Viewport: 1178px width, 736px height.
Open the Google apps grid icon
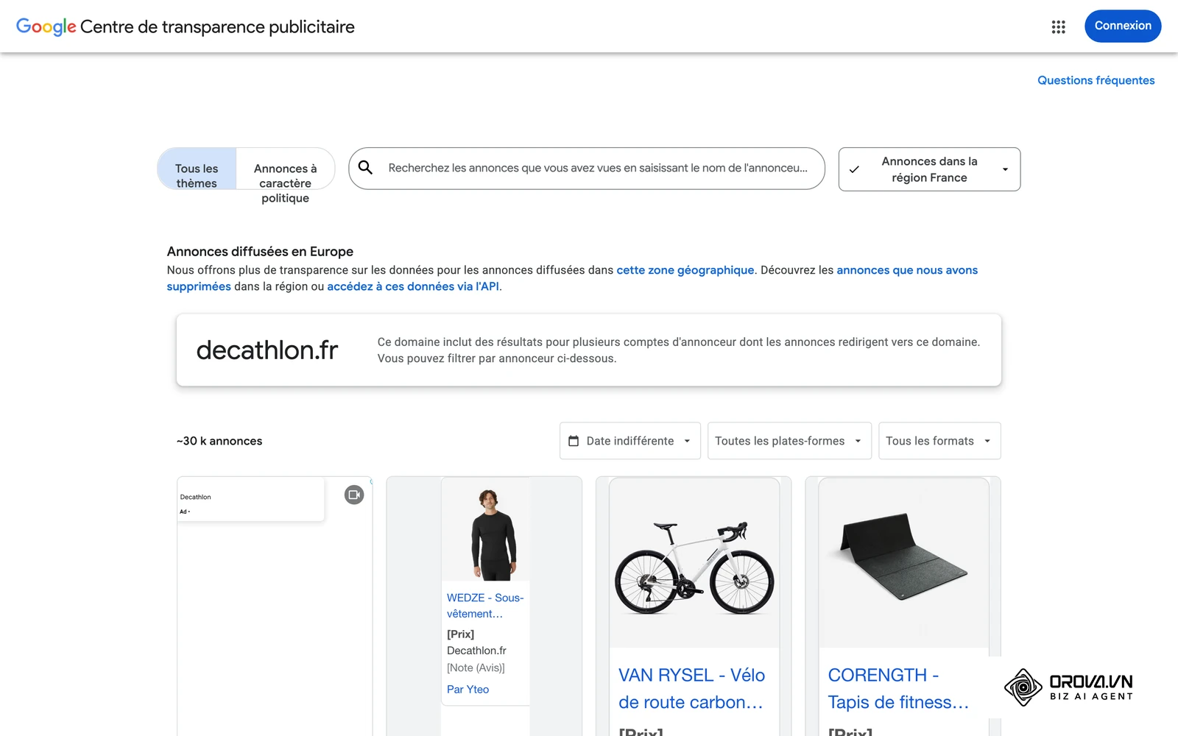click(1058, 26)
